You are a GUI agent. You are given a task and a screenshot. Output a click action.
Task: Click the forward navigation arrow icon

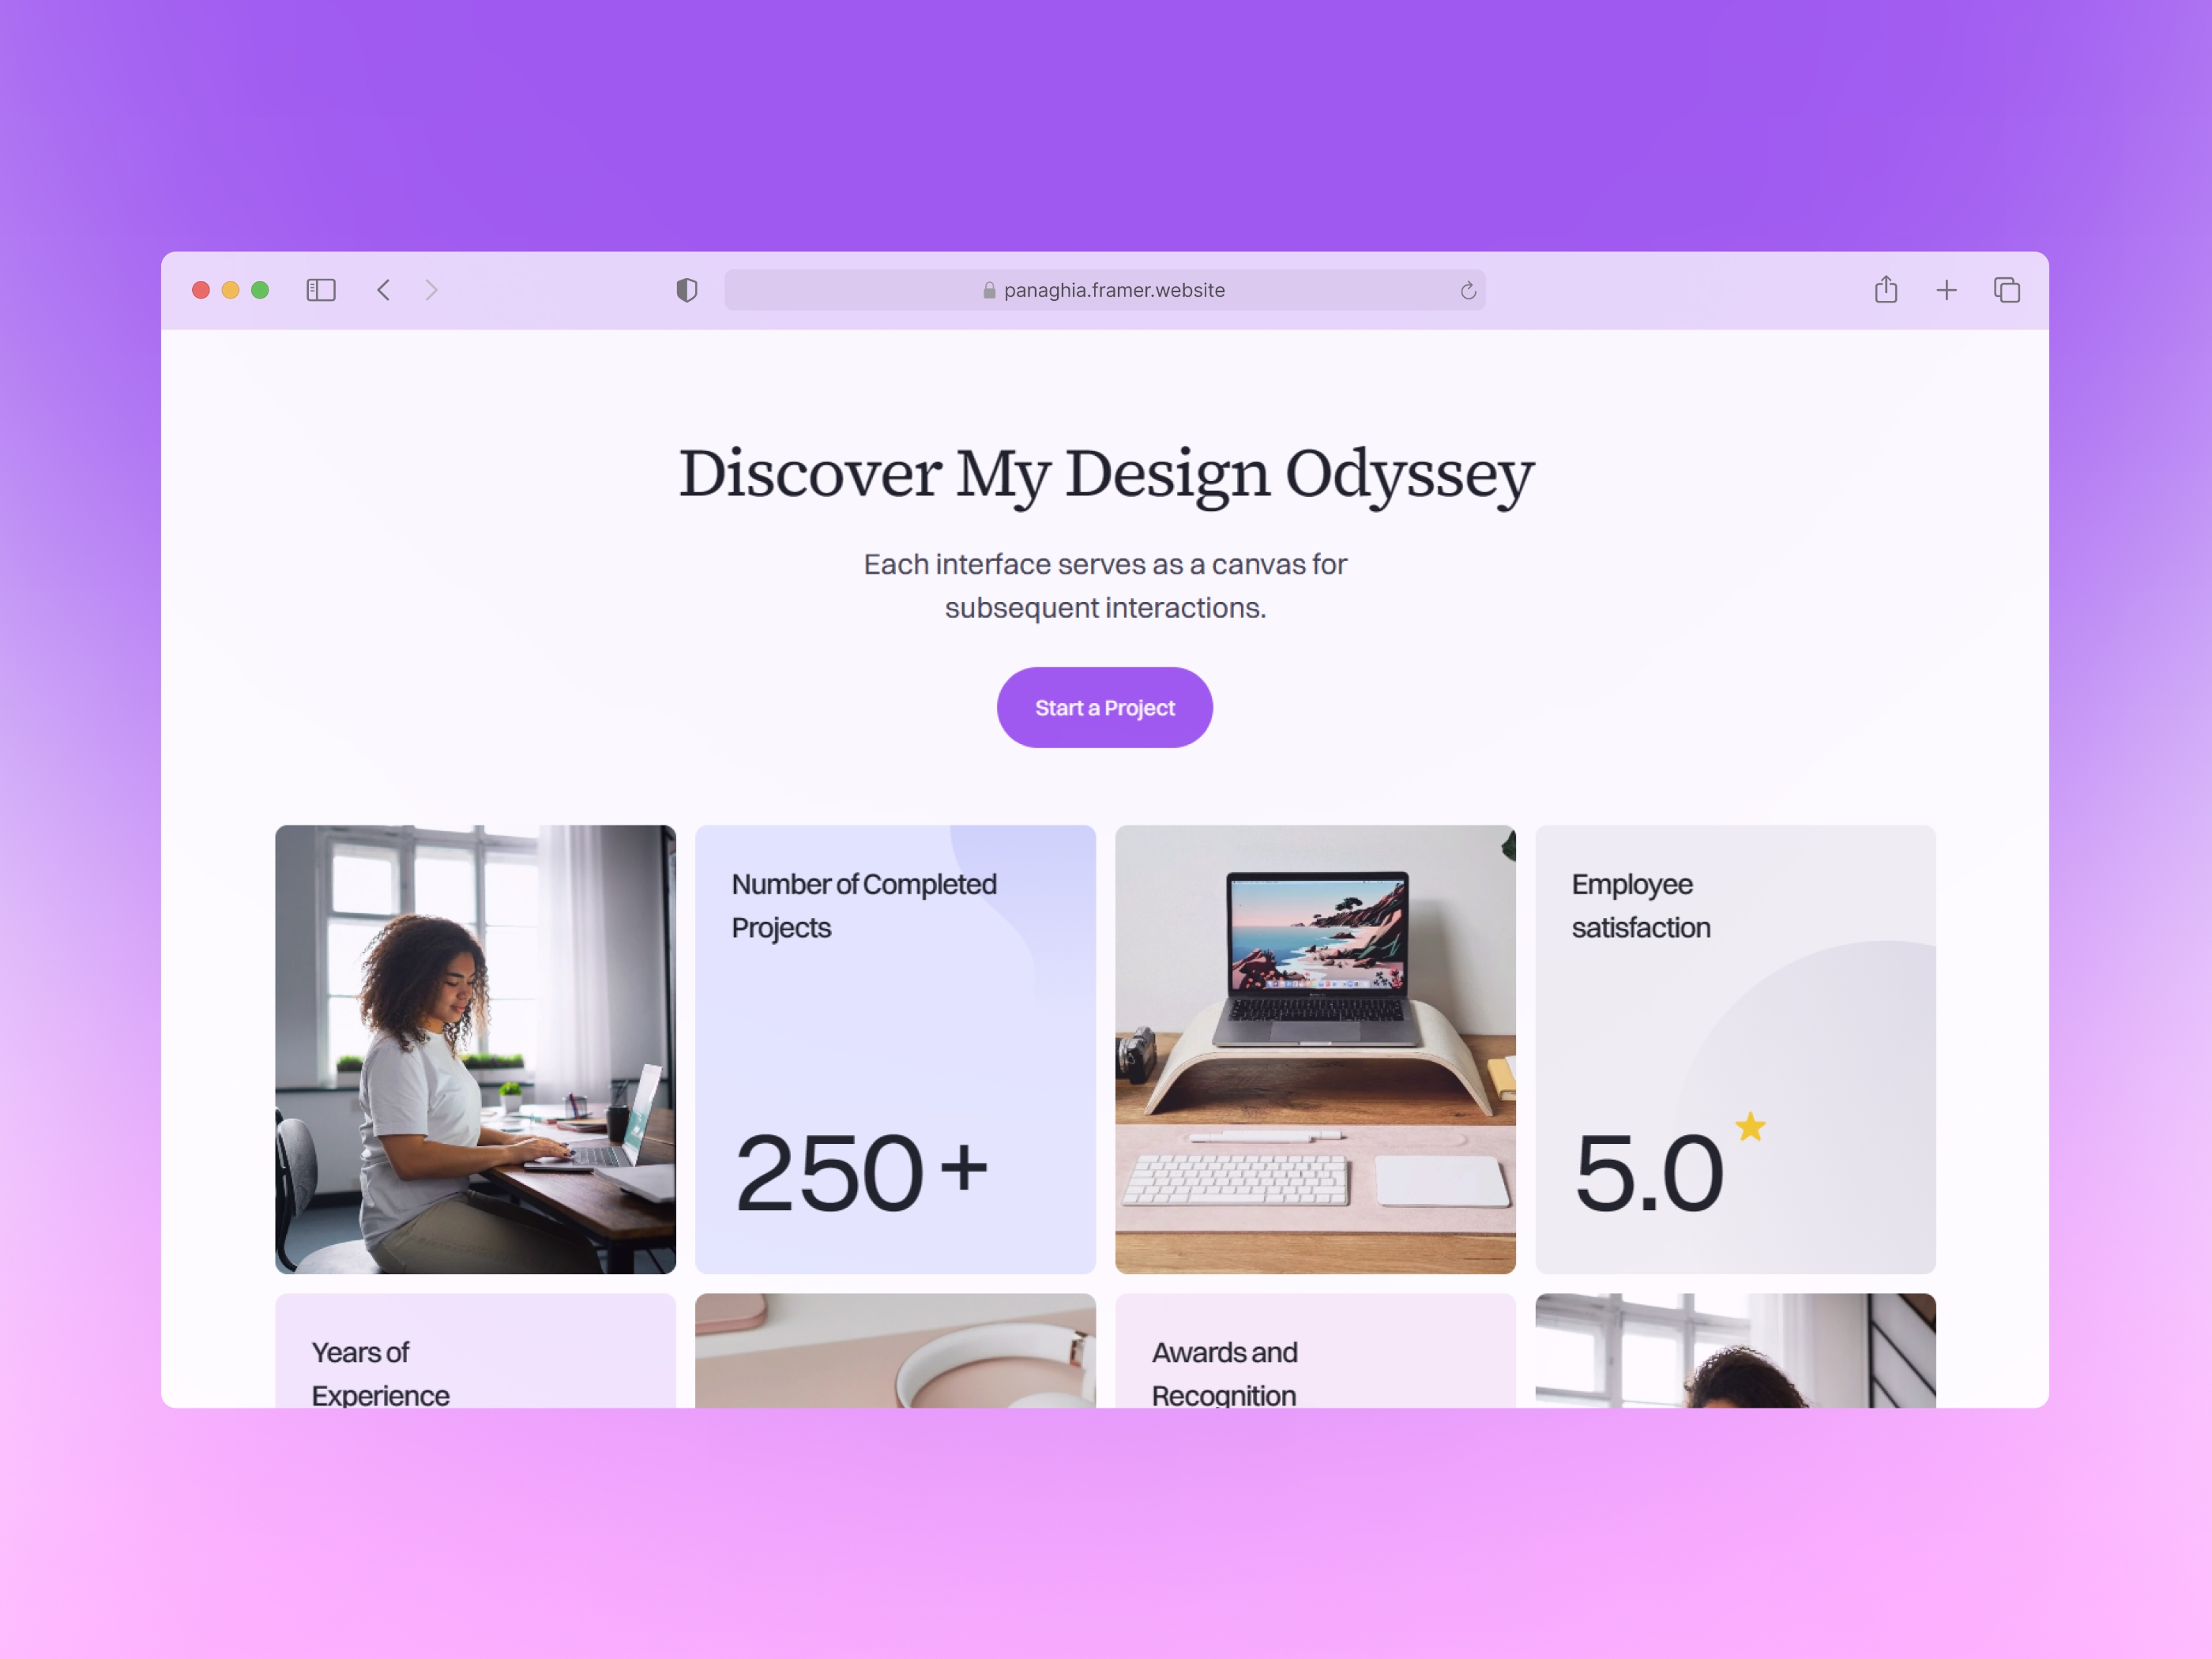pos(431,289)
